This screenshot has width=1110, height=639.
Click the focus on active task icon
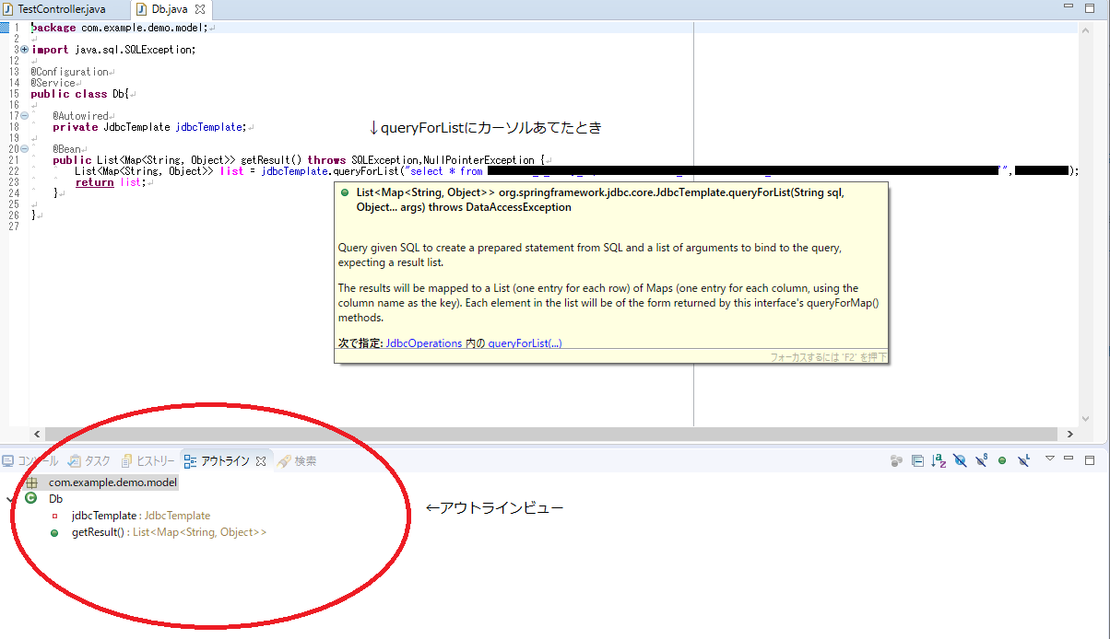(896, 460)
